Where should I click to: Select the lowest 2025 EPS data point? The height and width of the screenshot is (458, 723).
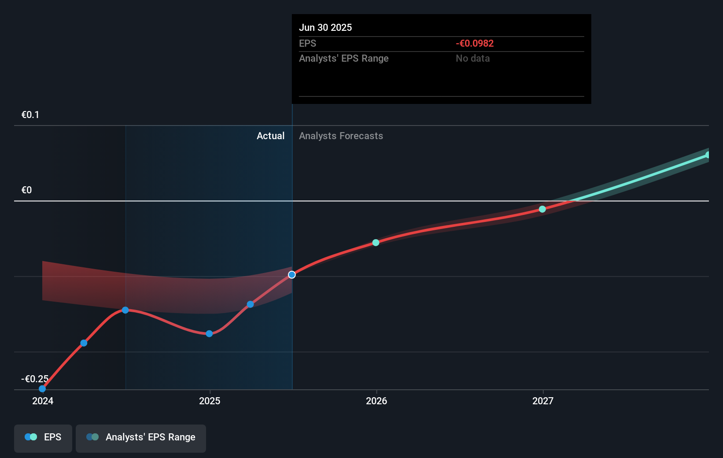[209, 334]
